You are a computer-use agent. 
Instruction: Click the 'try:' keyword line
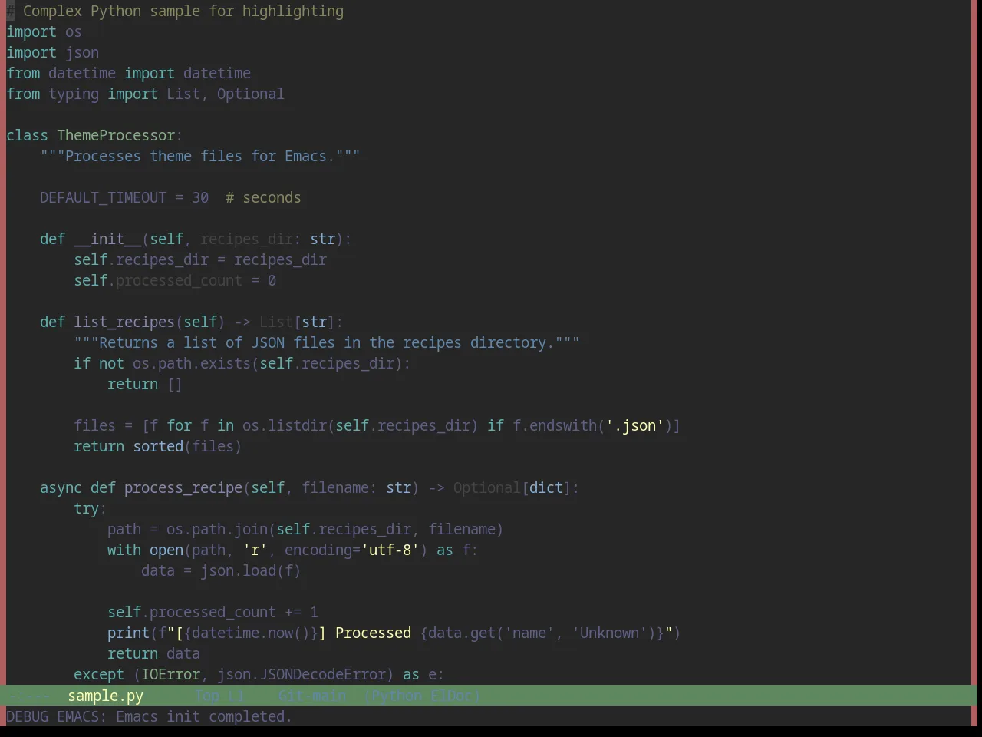point(91,508)
